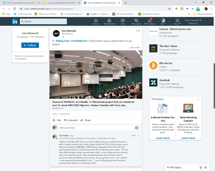Open Lino Network logo on the post

pos(56,33)
